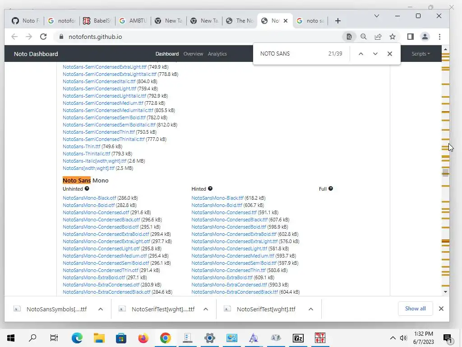Open menu for NotoSansSymbols download
The height and width of the screenshot is (347, 462).
pyautogui.click(x=101, y=309)
